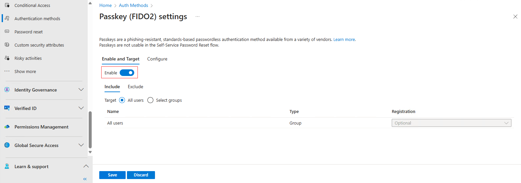521x183 pixels.
Task: Click the Password reset key icon
Action: click(x=7, y=32)
